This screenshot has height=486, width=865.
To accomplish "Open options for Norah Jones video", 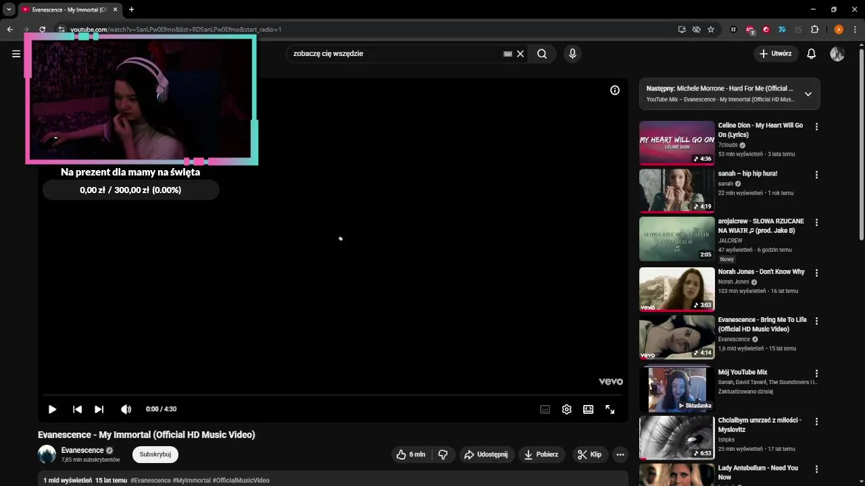I will 816,273.
